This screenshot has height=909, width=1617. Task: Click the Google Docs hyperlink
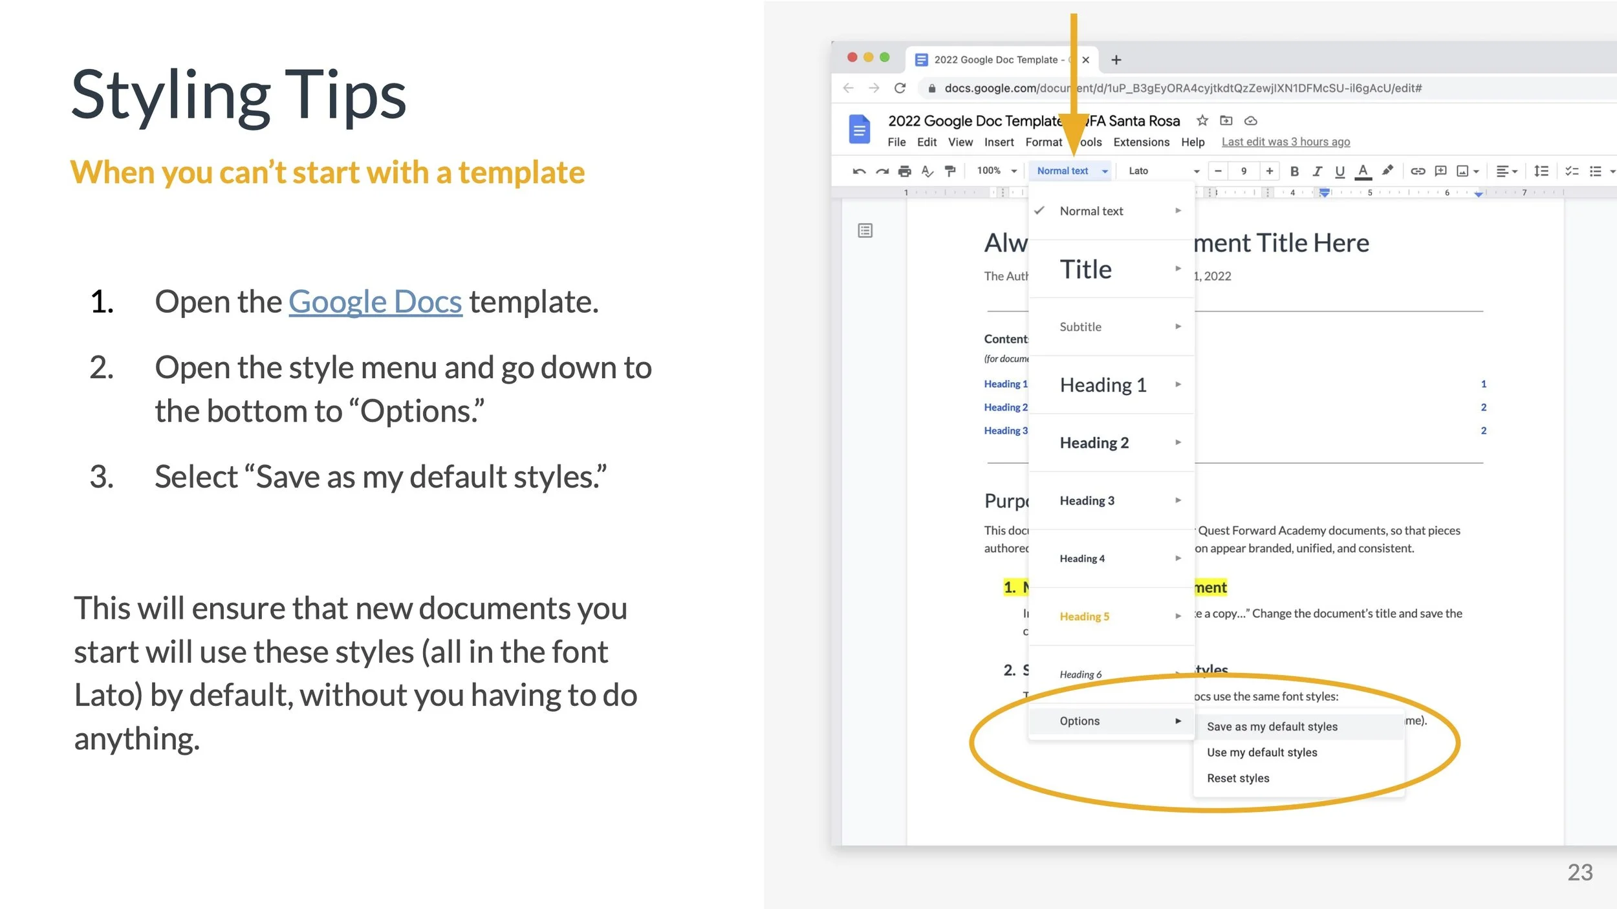[375, 302]
